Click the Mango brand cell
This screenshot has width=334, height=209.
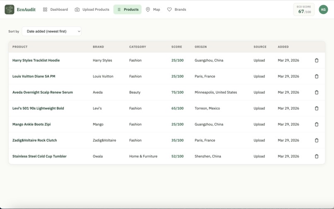pyautogui.click(x=98, y=124)
